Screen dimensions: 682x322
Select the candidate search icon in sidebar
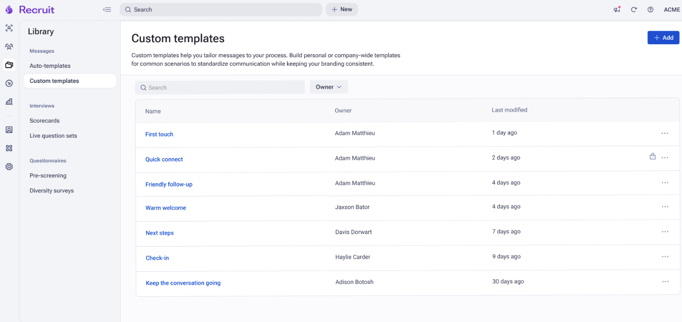click(9, 28)
